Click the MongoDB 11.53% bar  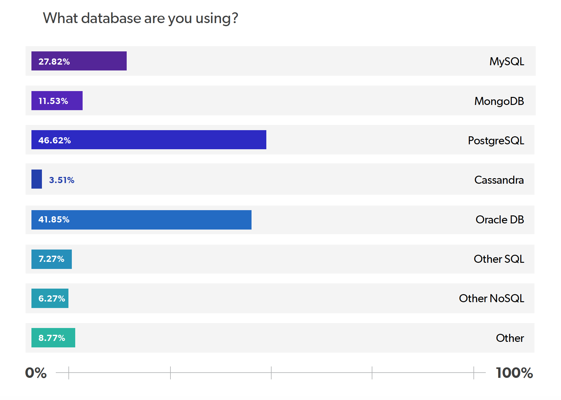pos(57,101)
